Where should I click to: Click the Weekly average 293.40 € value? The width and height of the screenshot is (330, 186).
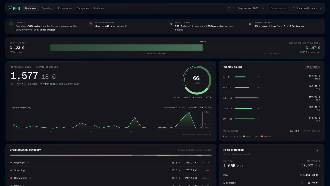click(294, 131)
